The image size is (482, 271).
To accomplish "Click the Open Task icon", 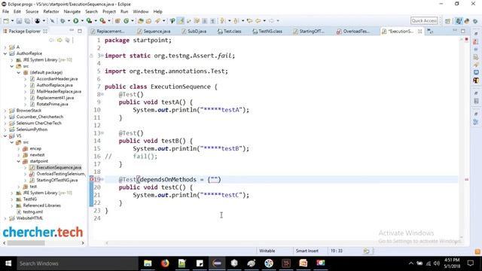I will click(149, 21).
